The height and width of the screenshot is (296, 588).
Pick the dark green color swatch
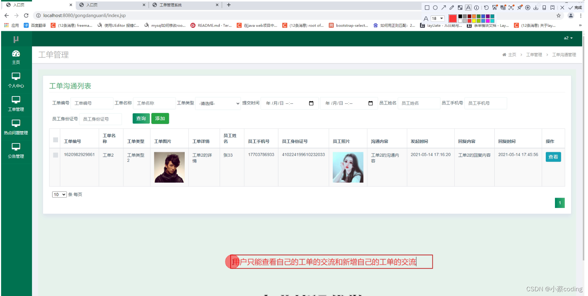pos(479,17)
